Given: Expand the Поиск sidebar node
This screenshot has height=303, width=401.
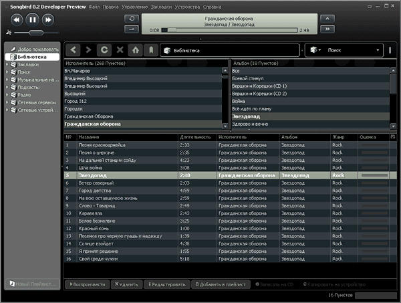Looking at the screenshot, I should 7,72.
